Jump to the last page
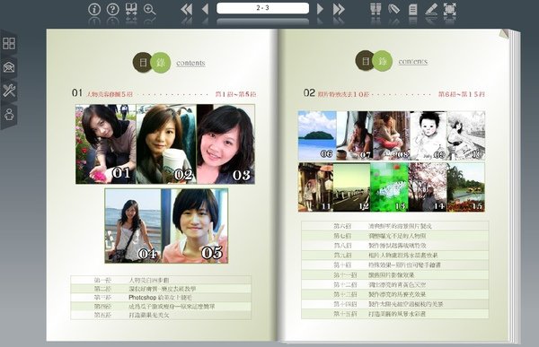 (x=339, y=9)
